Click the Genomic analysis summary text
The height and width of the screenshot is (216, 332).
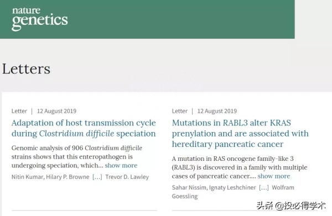pos(77,156)
